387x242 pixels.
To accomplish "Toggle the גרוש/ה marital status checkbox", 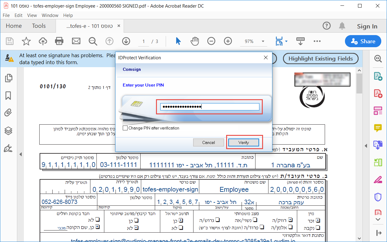I will point(217,220).
